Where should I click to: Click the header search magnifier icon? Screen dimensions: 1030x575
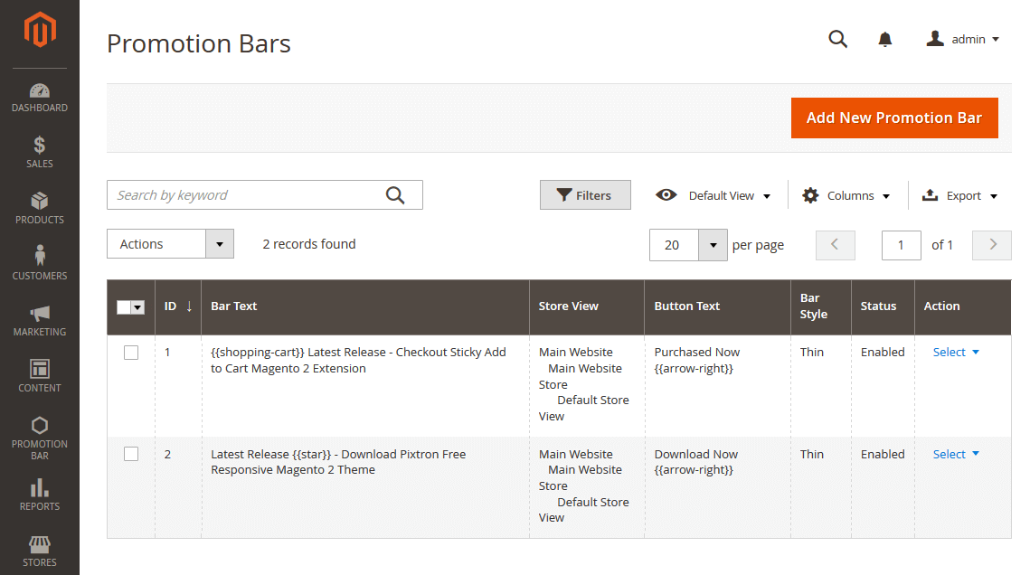point(838,39)
